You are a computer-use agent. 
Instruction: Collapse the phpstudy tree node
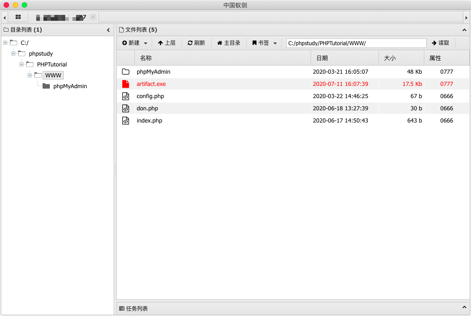13,53
